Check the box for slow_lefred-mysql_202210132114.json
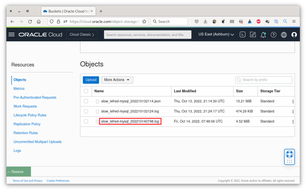Image resolution: width=306 pixels, height=191 pixels. 86,101
